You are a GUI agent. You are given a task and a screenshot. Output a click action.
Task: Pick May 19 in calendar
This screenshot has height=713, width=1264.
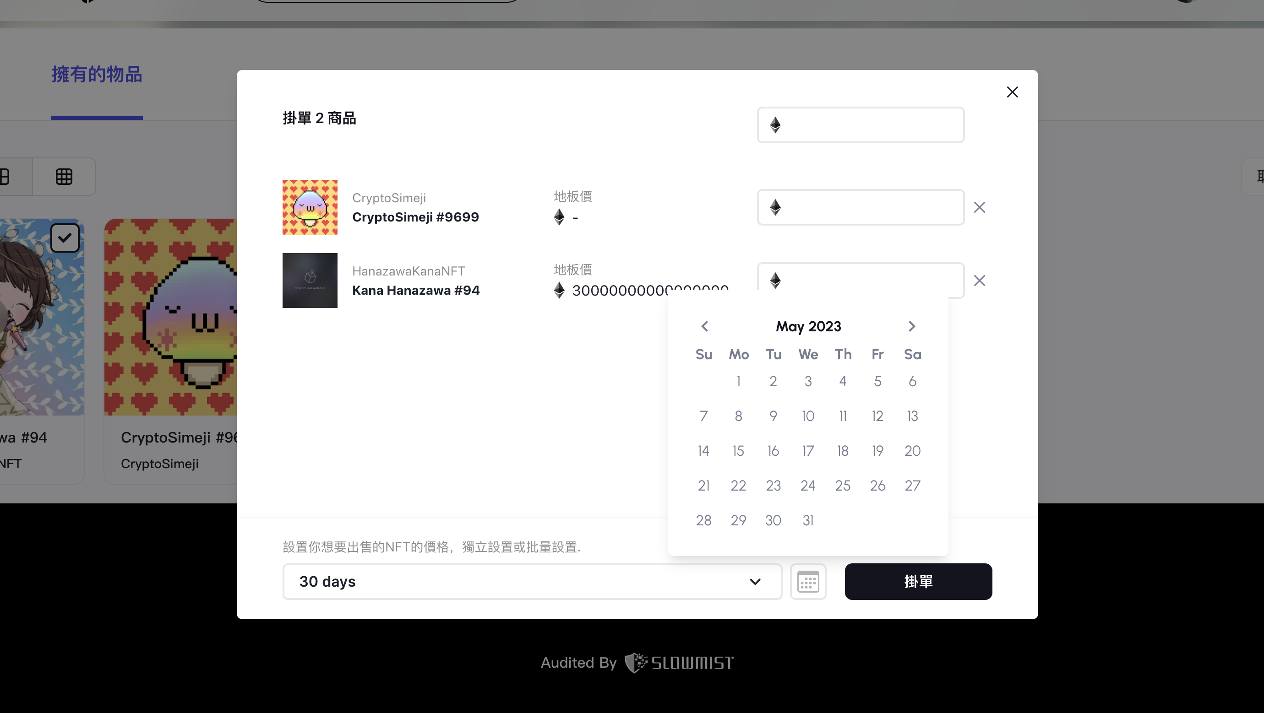pyautogui.click(x=877, y=451)
